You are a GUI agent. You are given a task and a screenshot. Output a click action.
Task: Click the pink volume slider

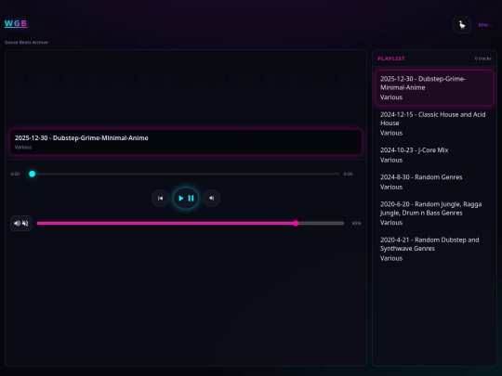(x=191, y=223)
